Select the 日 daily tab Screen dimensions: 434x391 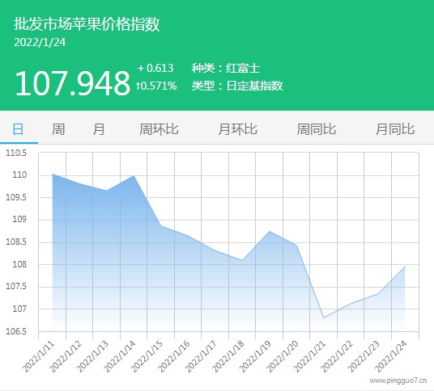(x=19, y=129)
